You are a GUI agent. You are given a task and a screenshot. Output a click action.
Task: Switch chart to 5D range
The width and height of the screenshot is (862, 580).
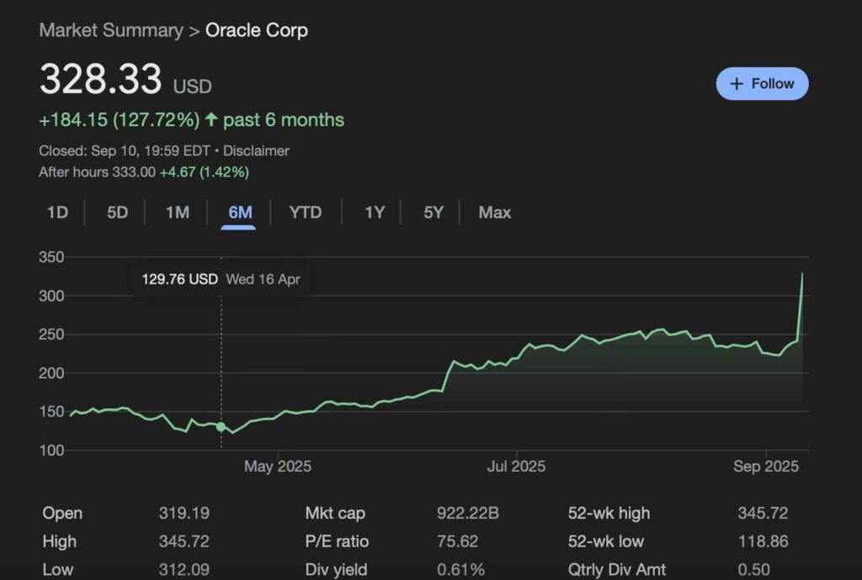[117, 213]
